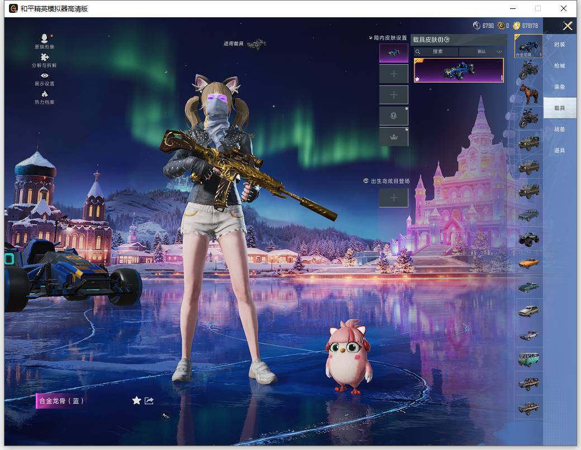Open help for 出生岛炫目登场
The image size is (581, 450).
[x=366, y=181]
